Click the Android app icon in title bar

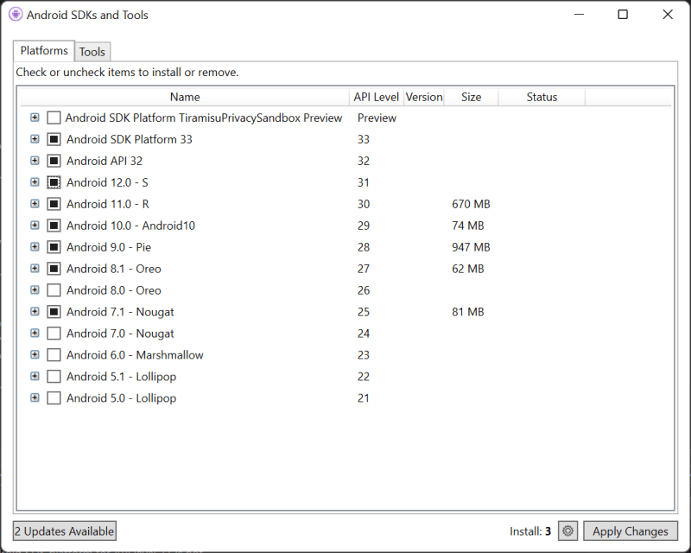pos(16,15)
